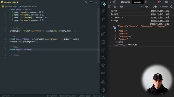Open the Git graph circular icon in activity bar
The width and height of the screenshot is (174, 97).
103,50
